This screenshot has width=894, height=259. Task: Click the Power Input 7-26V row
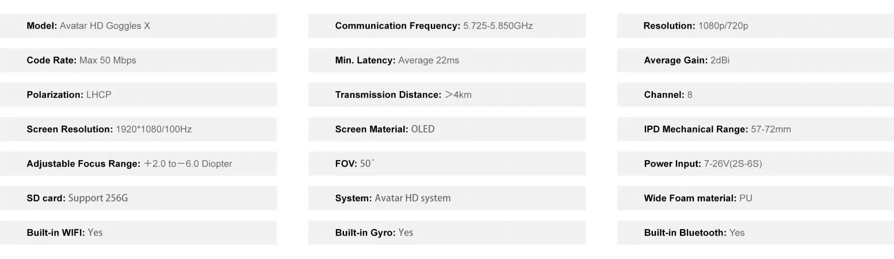pyautogui.click(x=755, y=164)
